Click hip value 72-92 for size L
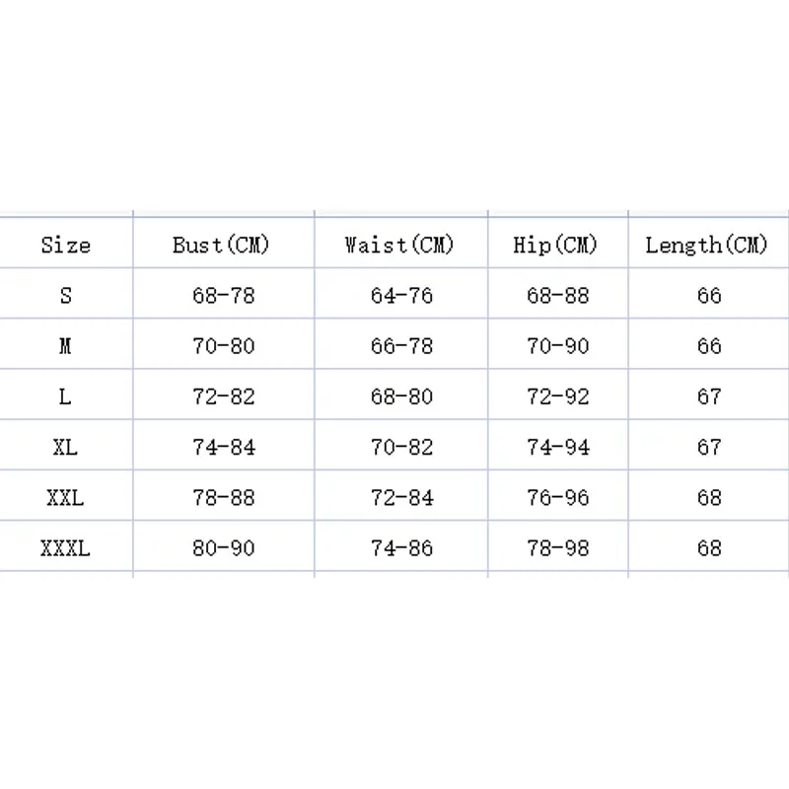789x789 pixels. coord(558,396)
